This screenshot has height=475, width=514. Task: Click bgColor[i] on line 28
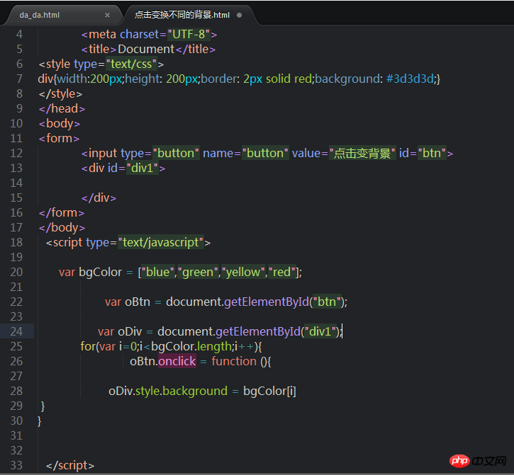tap(269, 391)
